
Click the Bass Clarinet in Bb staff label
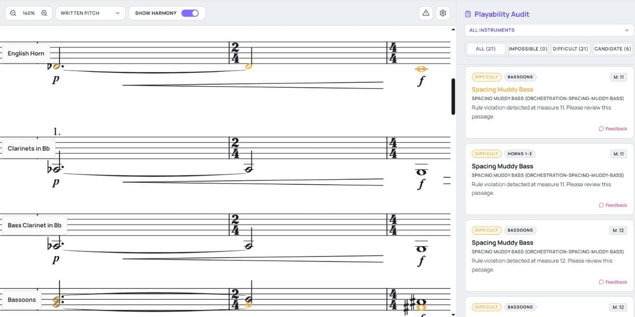35,225
